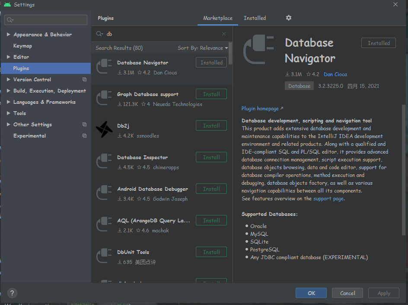408x305 pixels.
Task: Click the search magnifier icon beside 'db'
Action: click(x=99, y=34)
